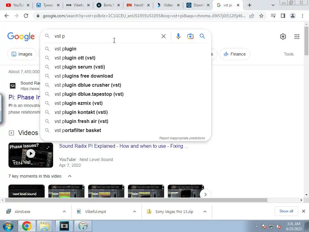This screenshot has height=232, width=309.
Task: Click the Google logo
Action: click(21, 37)
